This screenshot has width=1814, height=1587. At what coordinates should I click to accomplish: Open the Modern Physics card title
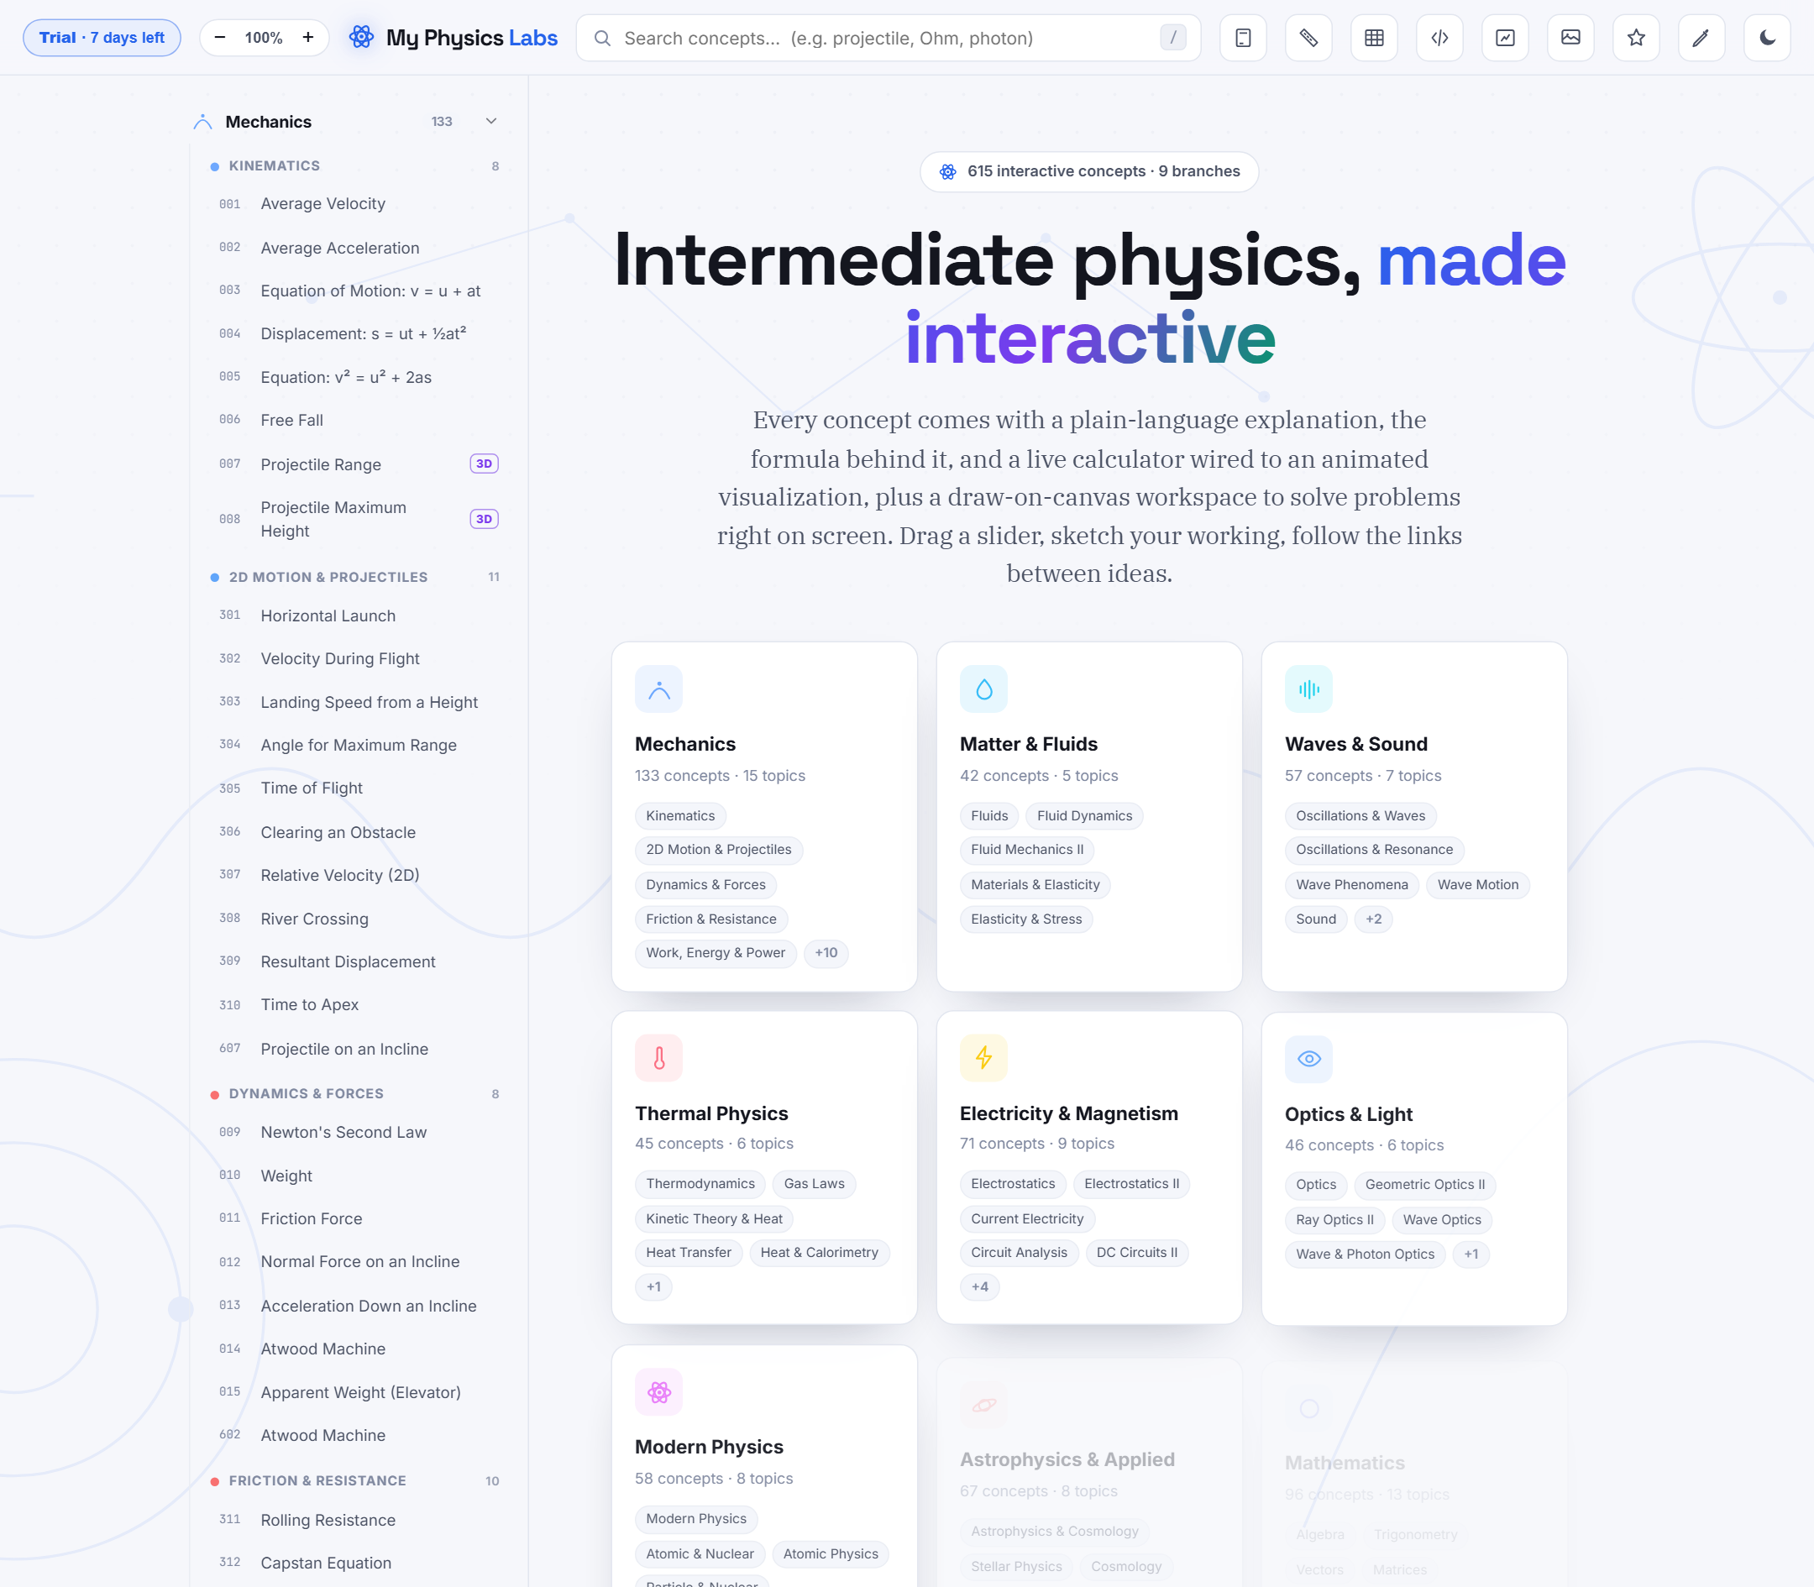click(709, 1447)
